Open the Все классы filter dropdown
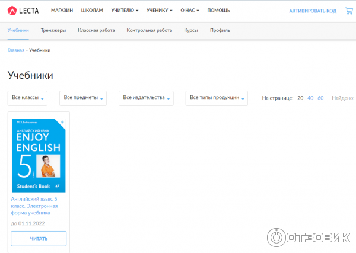The image size is (356, 253). 28,98
